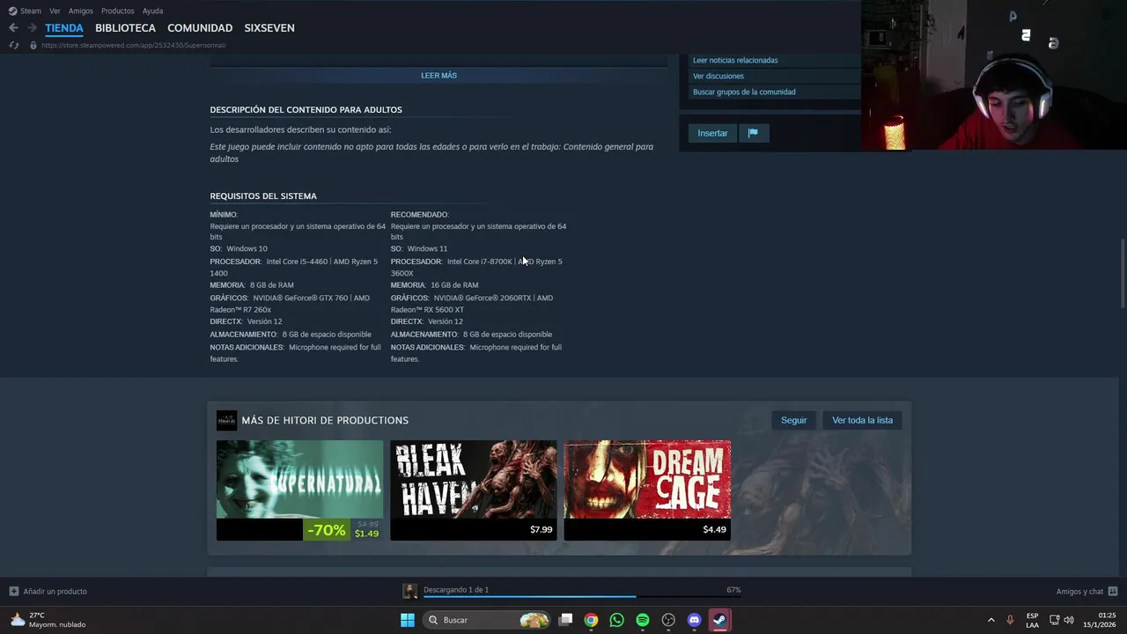Image resolution: width=1127 pixels, height=634 pixels.
Task: Open the Dream Cage game card
Action: 647,490
